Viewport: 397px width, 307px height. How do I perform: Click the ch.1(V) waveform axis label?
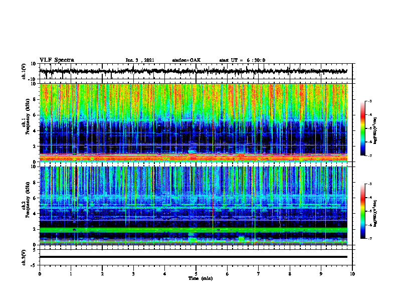pyautogui.click(x=24, y=71)
